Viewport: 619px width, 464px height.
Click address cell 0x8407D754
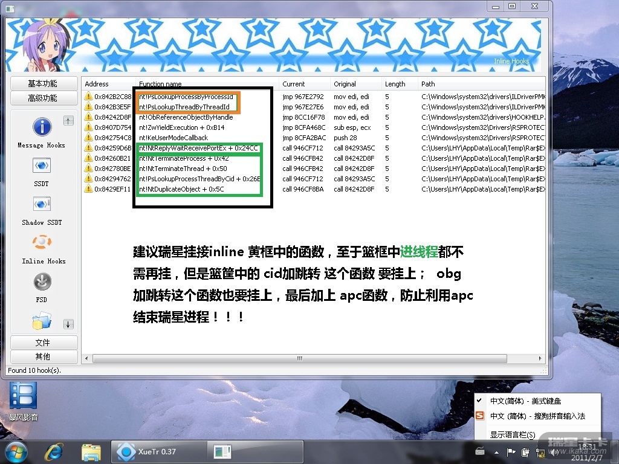click(x=112, y=127)
